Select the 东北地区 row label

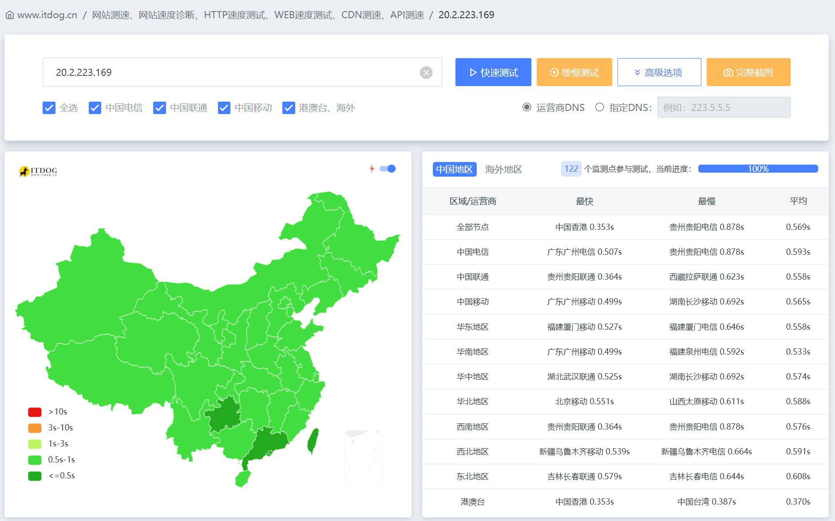pyautogui.click(x=473, y=477)
